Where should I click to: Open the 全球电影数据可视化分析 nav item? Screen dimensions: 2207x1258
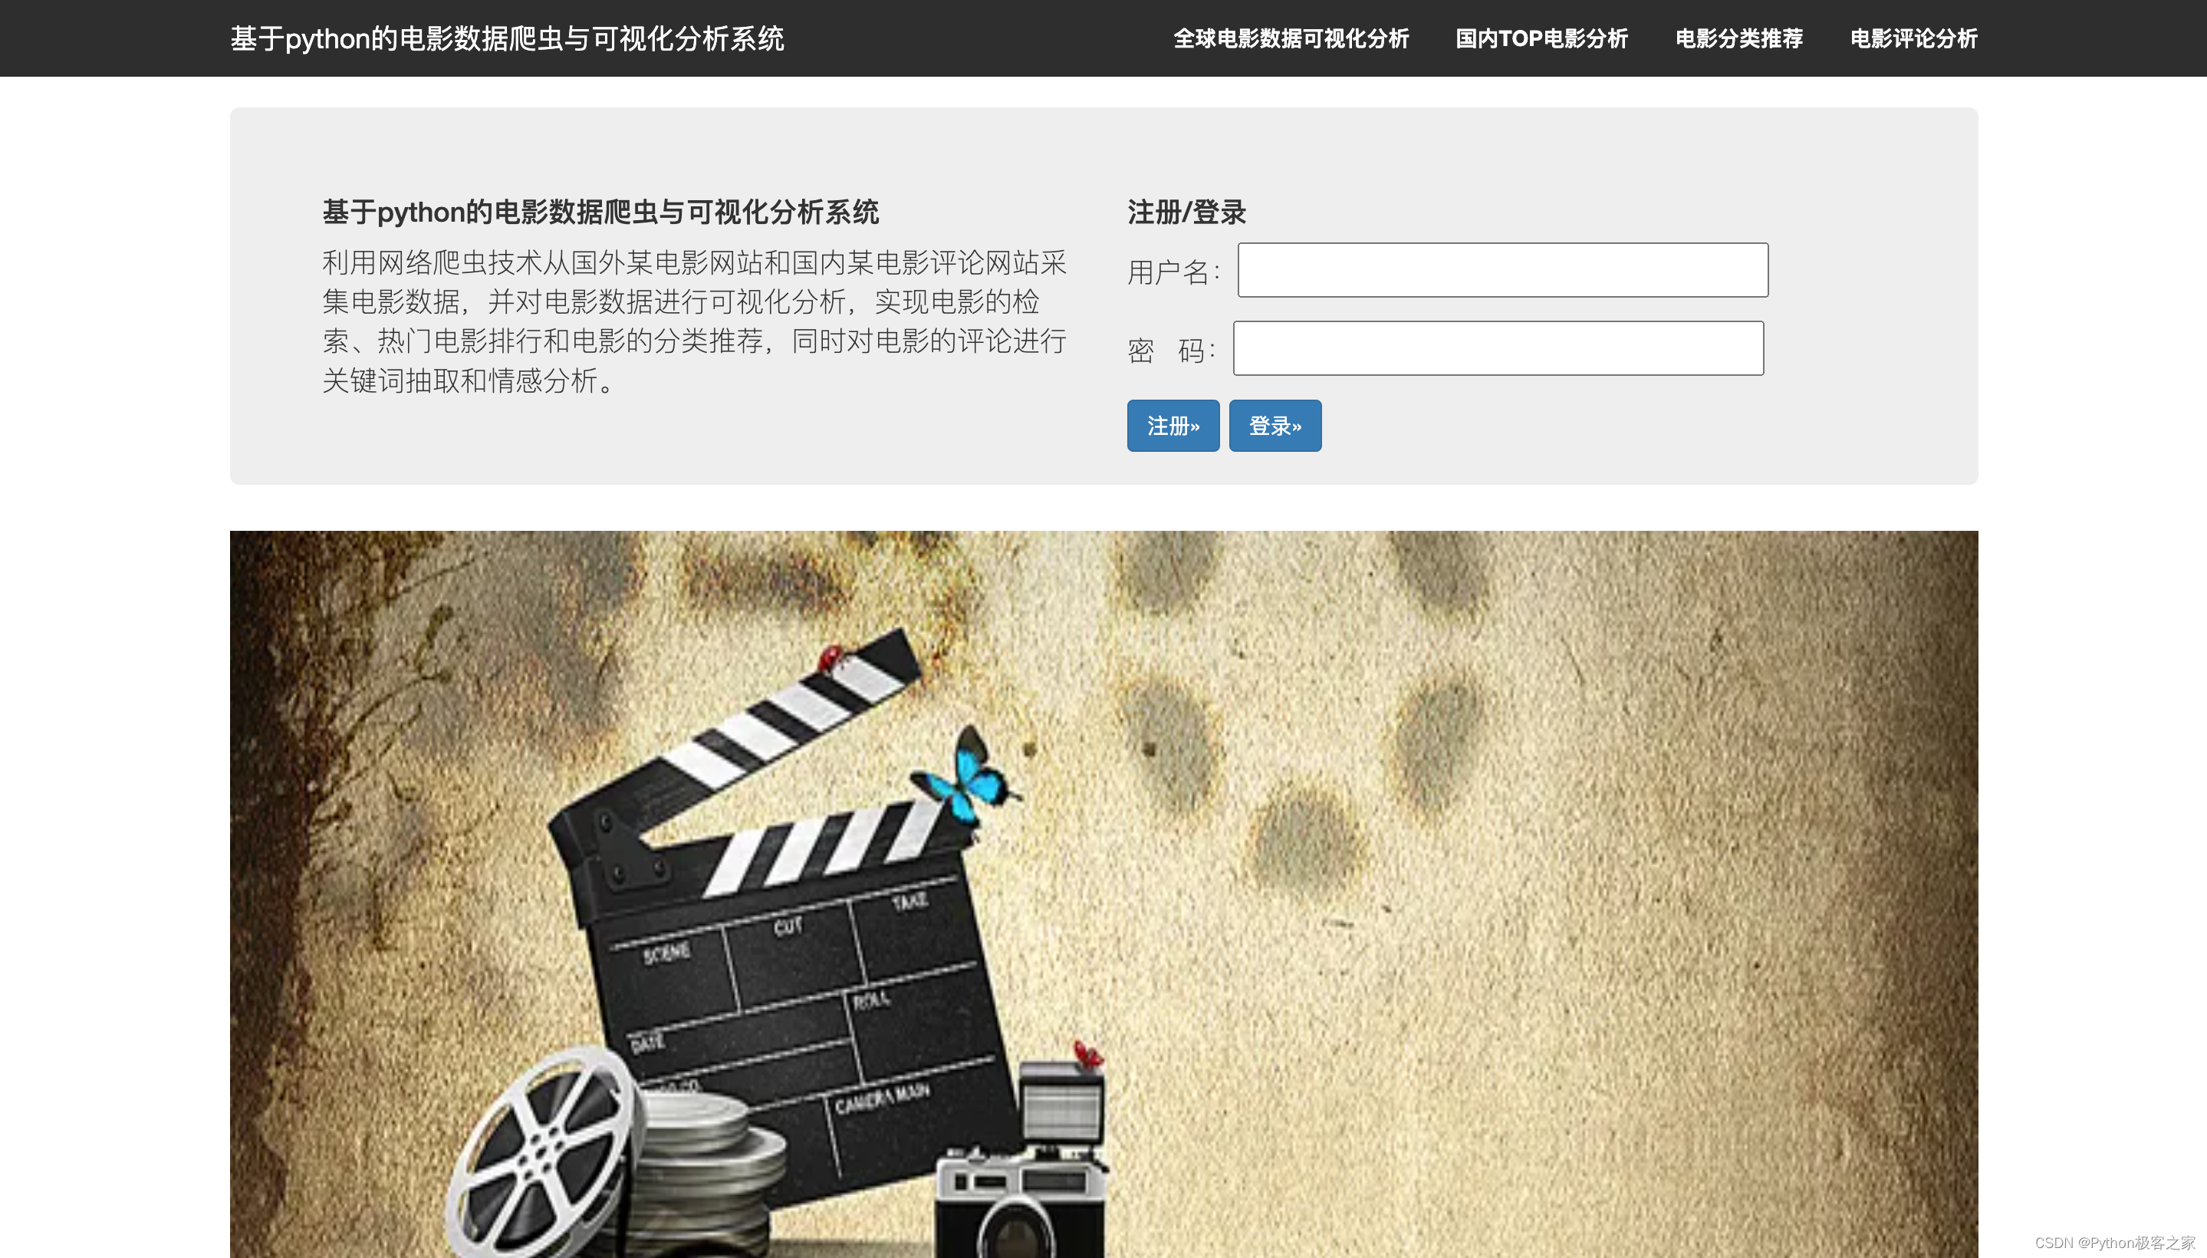pyautogui.click(x=1291, y=39)
